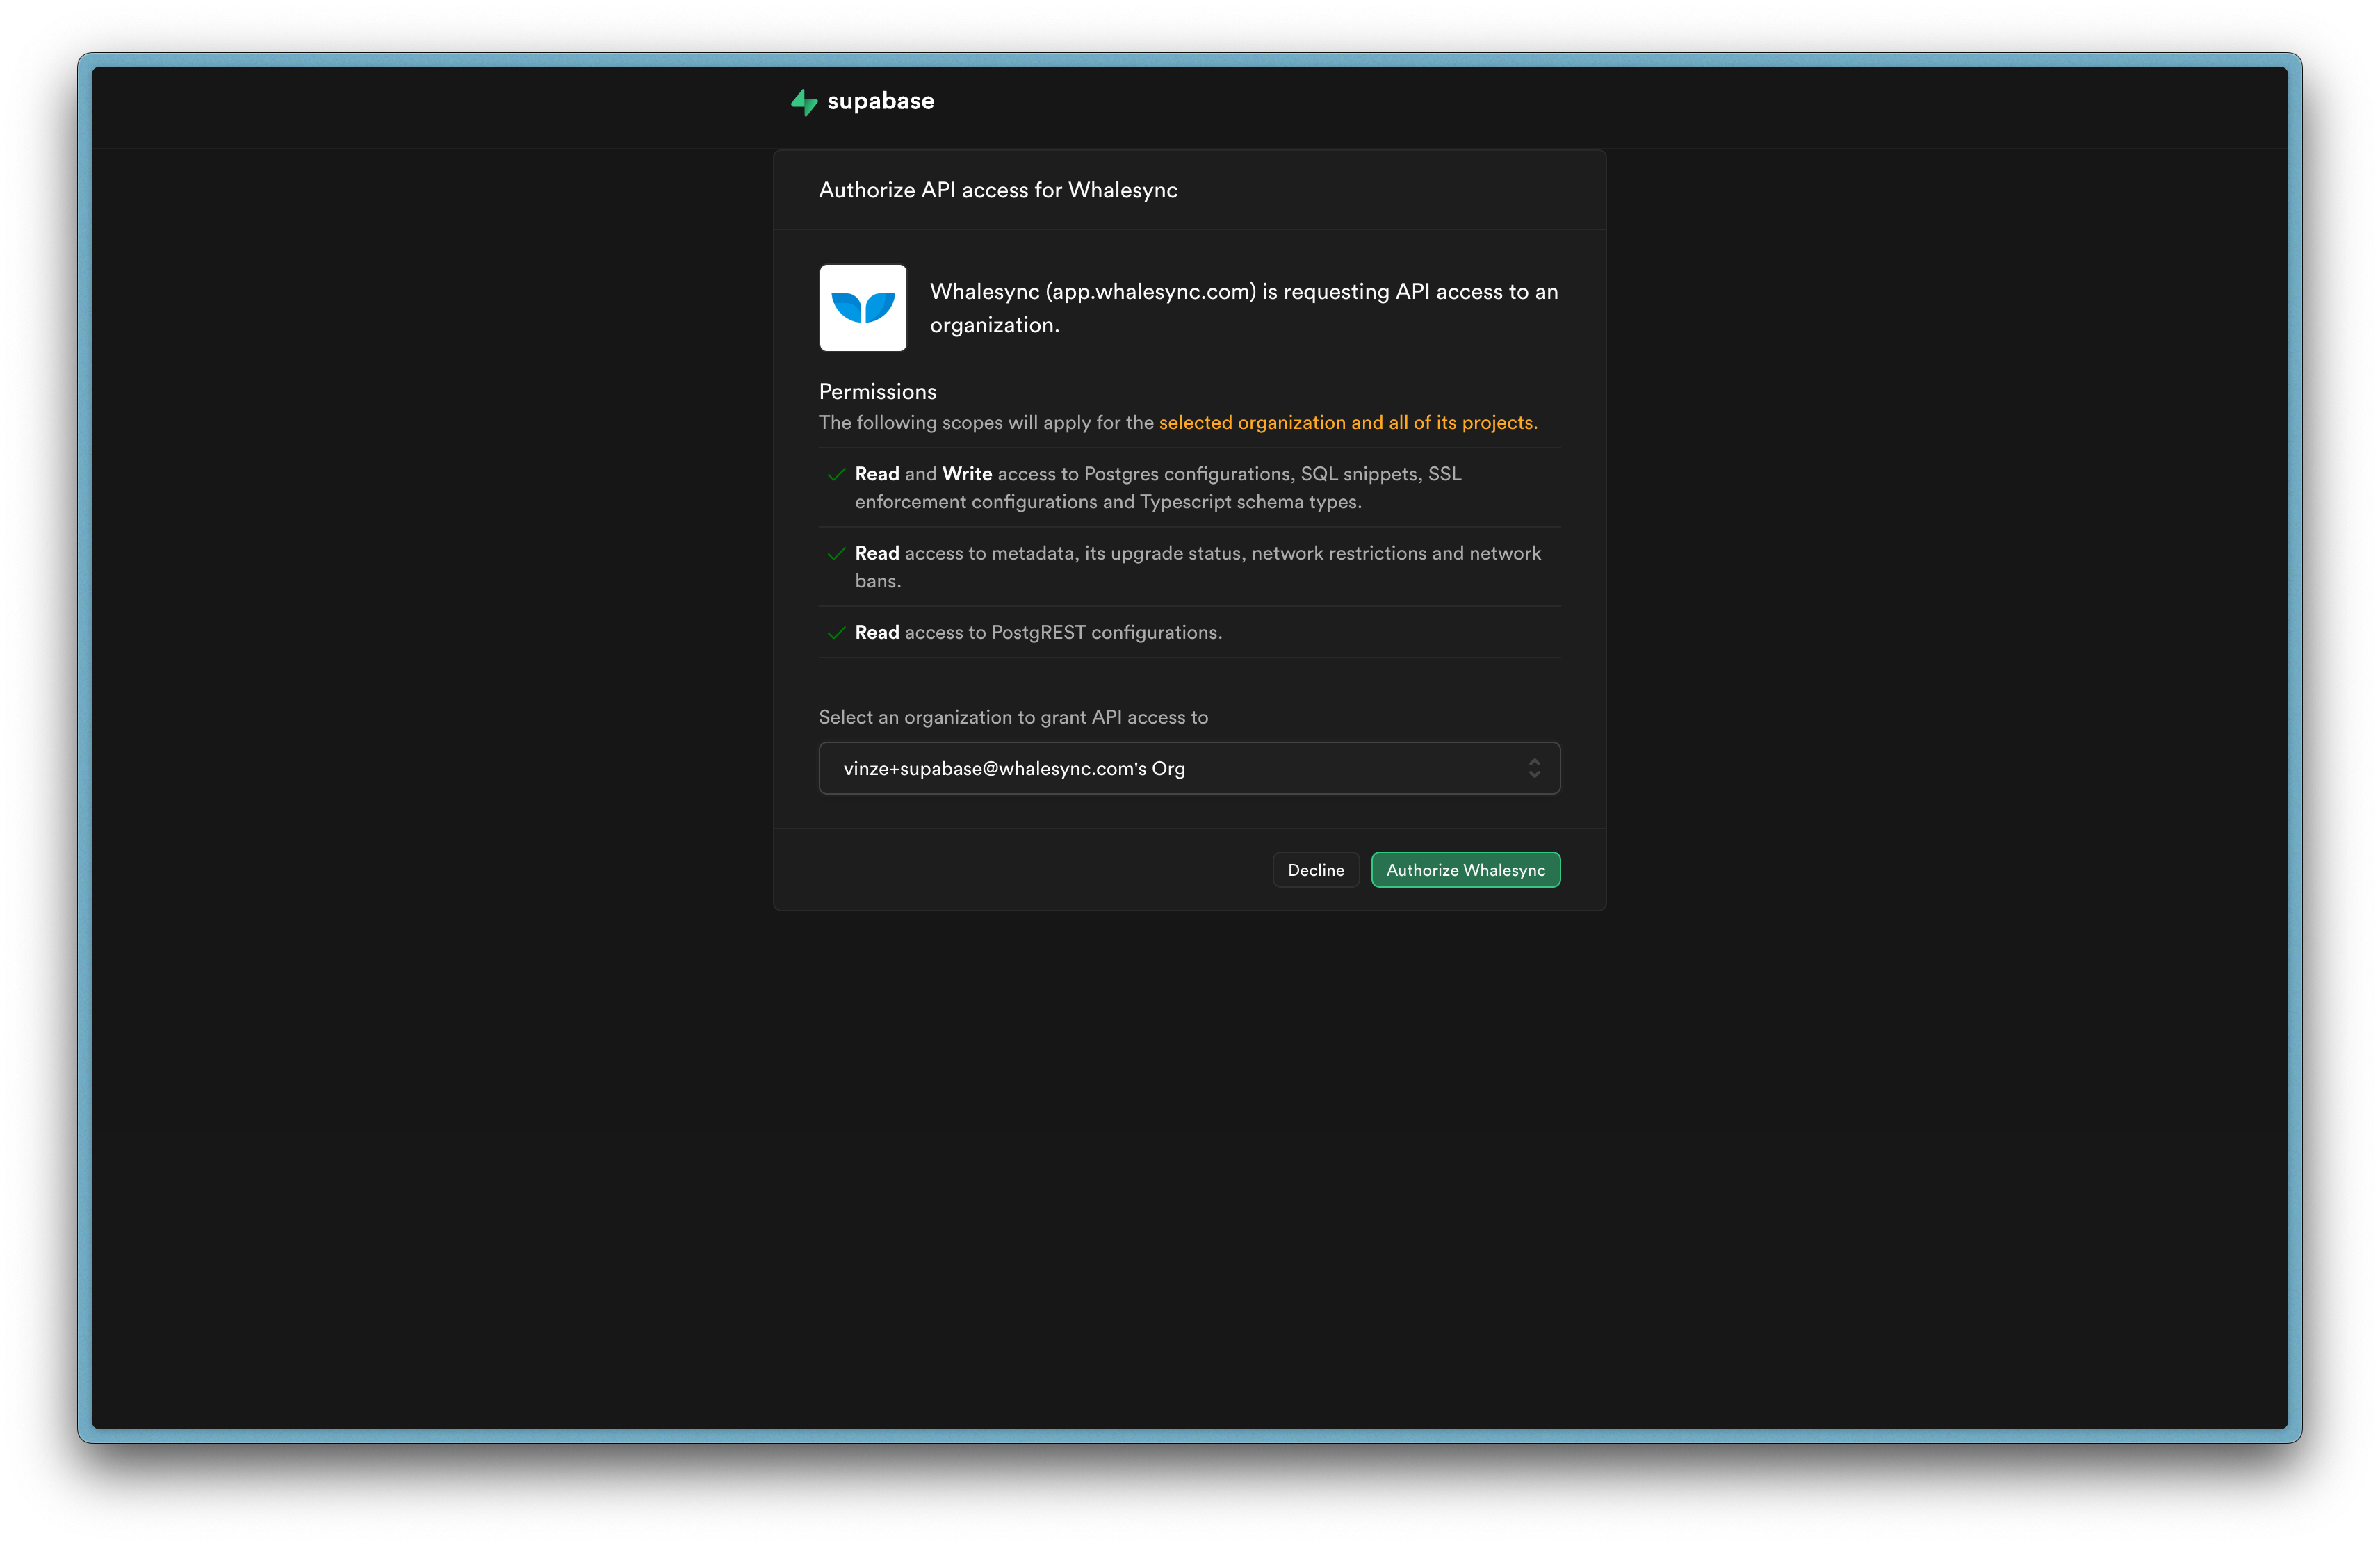Click 'selected organization and all of its projects' text
Viewport: 2380px width, 1546px height.
[1348, 422]
